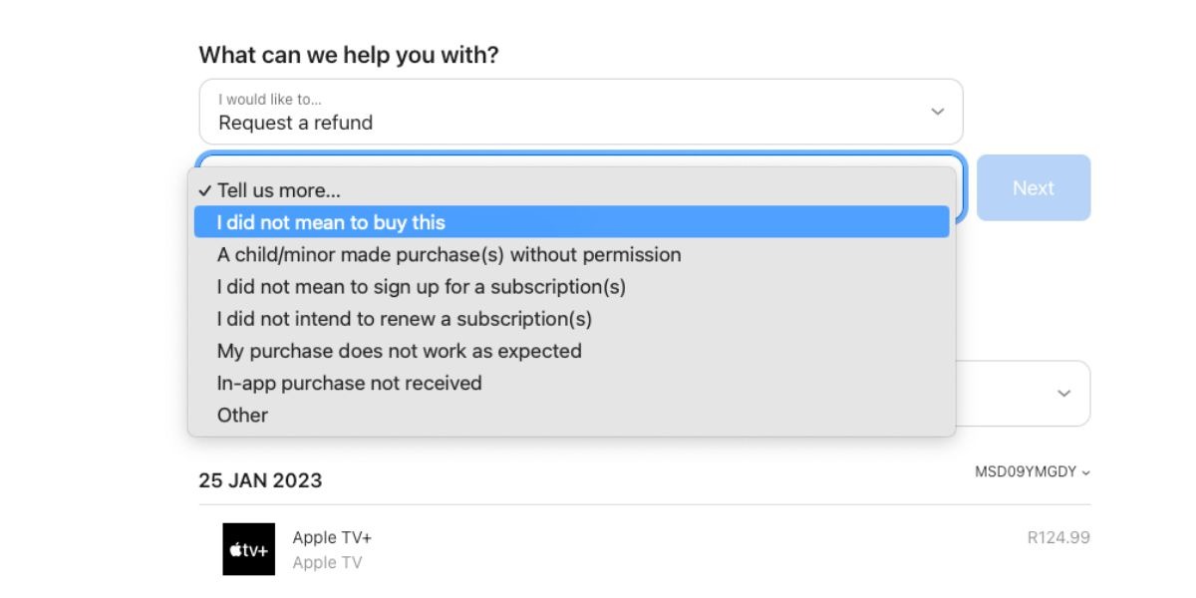
Task: Select the "Other" refund reason
Action: click(242, 415)
